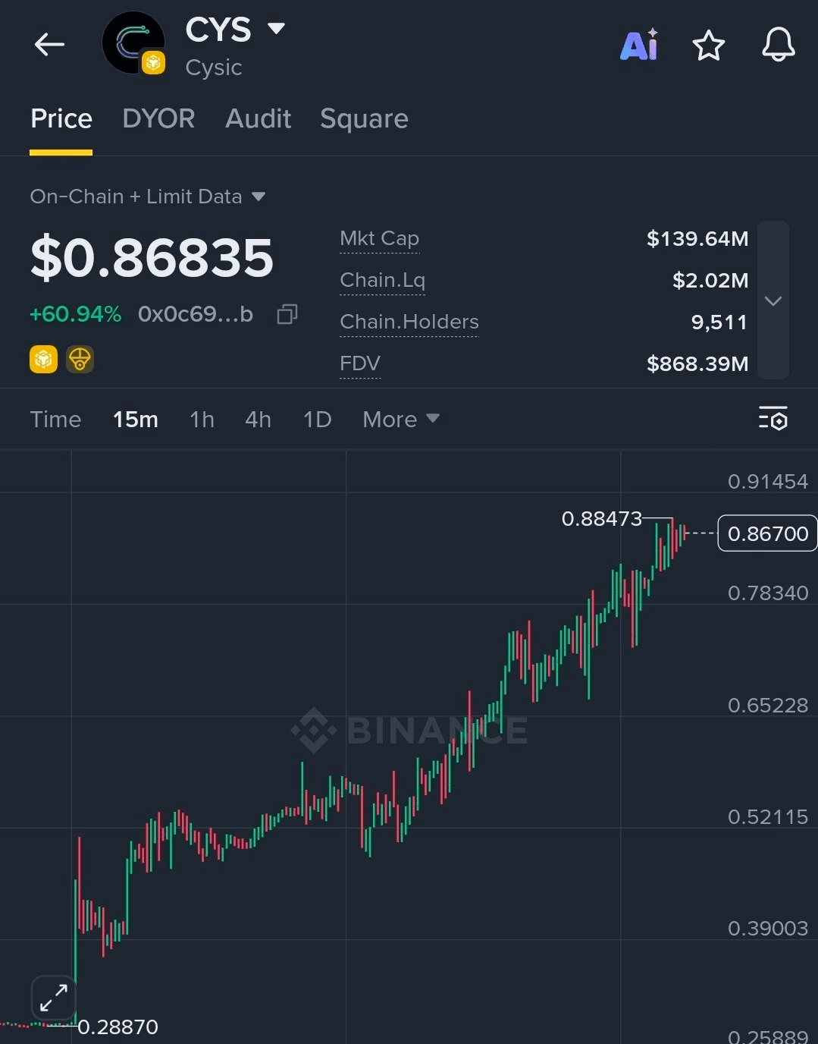Tap the $0.86835 price

point(152,258)
